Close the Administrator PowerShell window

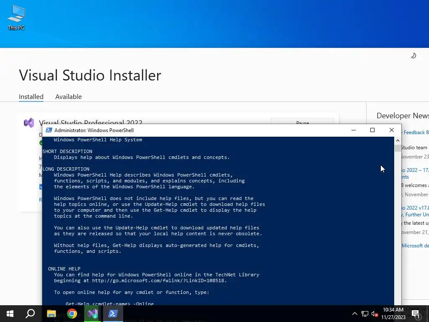pos(392,130)
